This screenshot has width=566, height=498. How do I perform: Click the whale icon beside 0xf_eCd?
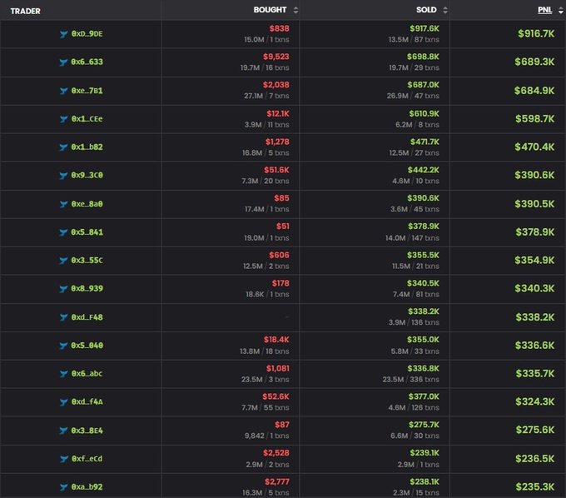63,459
